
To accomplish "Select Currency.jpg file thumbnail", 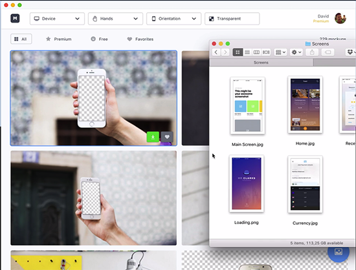I will click(x=305, y=184).
